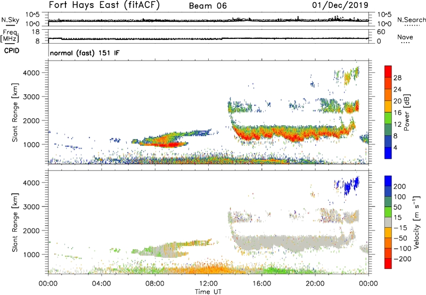The height and width of the screenshot is (295, 426).
Task: Click the left '10^5' noise axis label
Action: (32, 14)
